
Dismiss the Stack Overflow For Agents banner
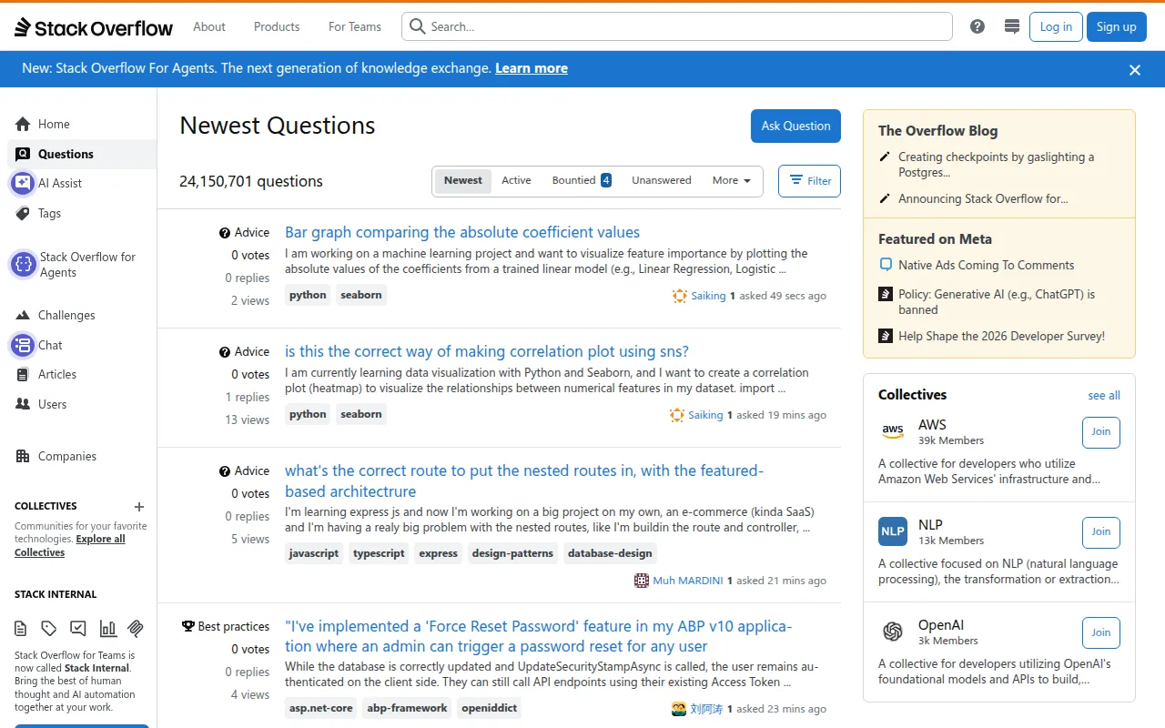coord(1135,70)
